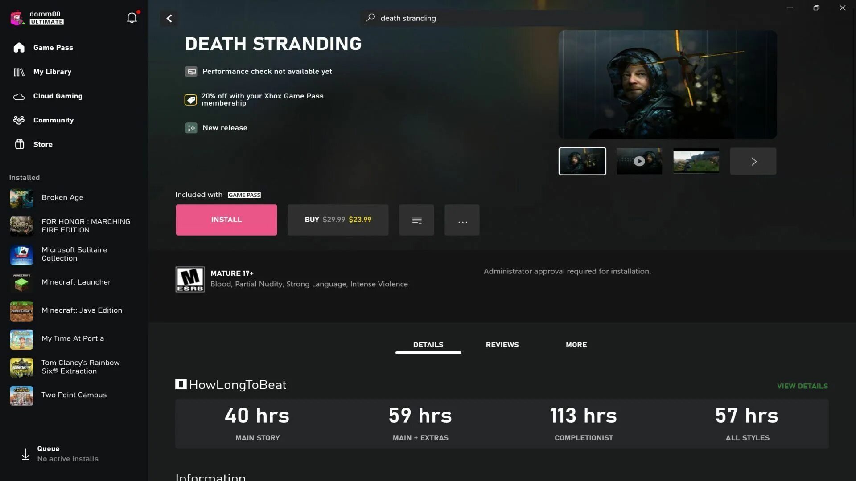This screenshot has height=481, width=856.
Task: Click the notification bell icon
Action: coord(132,18)
